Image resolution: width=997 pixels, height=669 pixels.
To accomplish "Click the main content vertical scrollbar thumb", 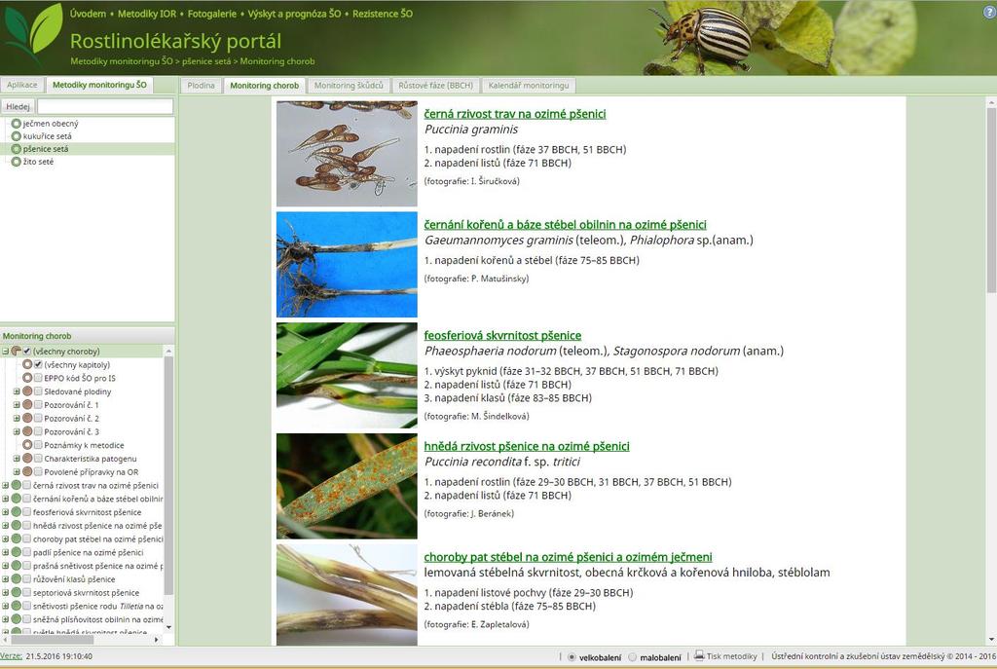I will tap(991, 201).
